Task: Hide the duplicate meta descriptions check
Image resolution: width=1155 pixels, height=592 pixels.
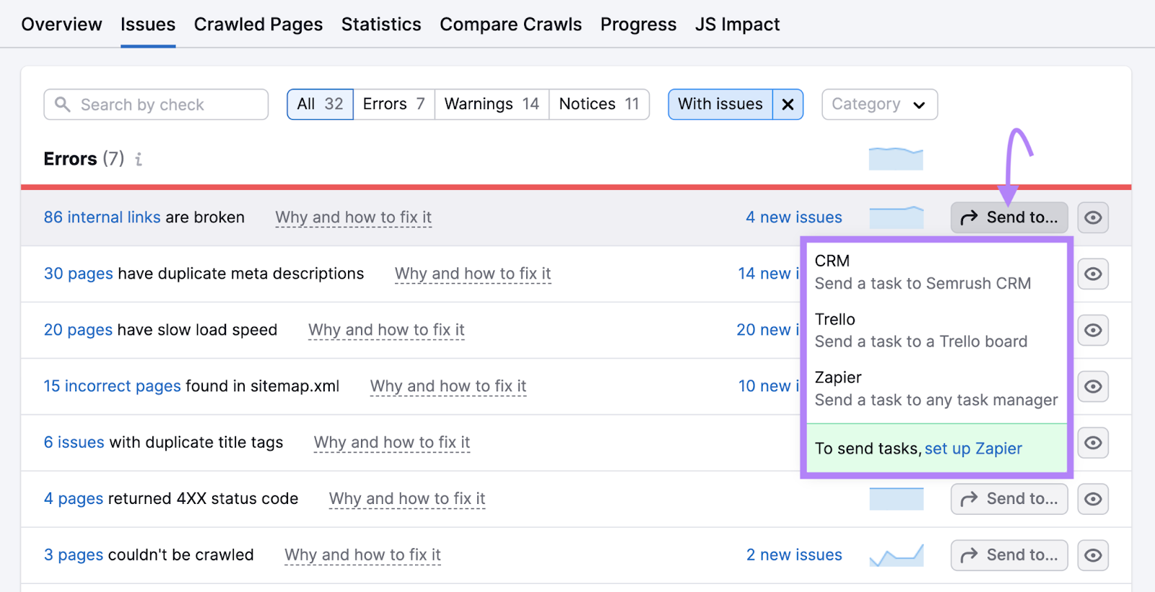Action: coord(1093,274)
